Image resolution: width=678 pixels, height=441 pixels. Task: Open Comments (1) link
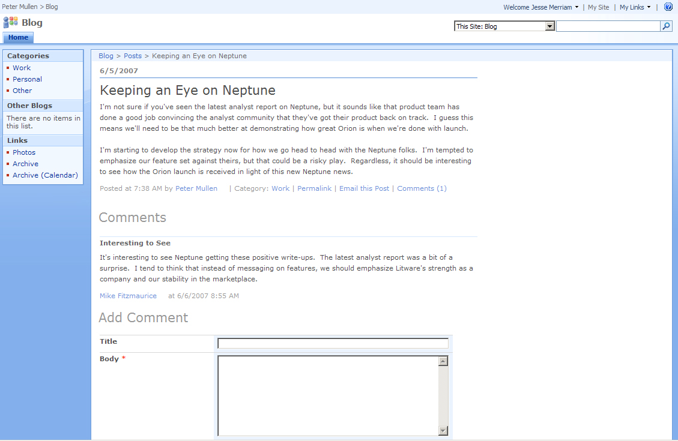coord(422,188)
